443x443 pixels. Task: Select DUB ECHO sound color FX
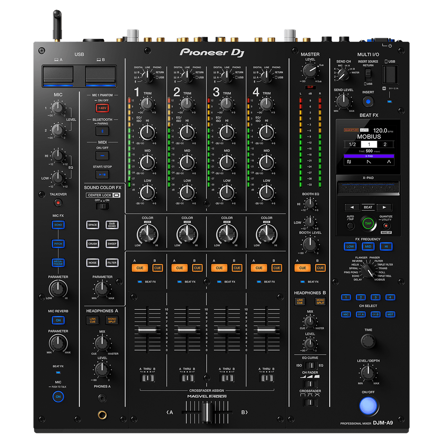coord(112,225)
